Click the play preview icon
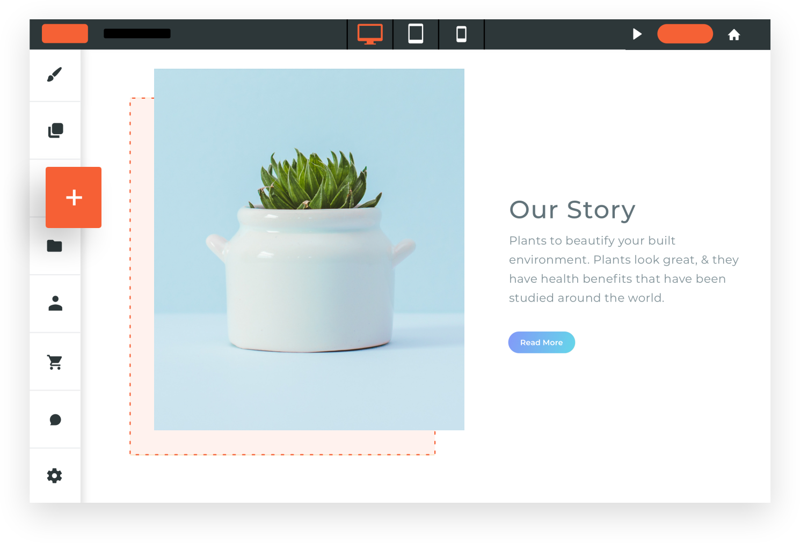 [x=637, y=34]
